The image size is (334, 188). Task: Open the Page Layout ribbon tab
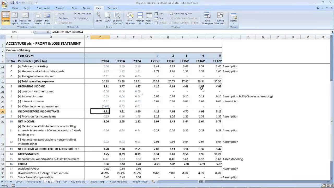pyautogui.click(x=43, y=8)
